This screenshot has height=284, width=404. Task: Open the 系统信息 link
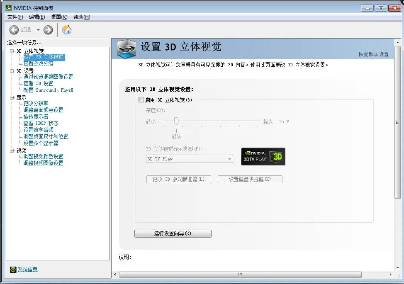[27, 269]
